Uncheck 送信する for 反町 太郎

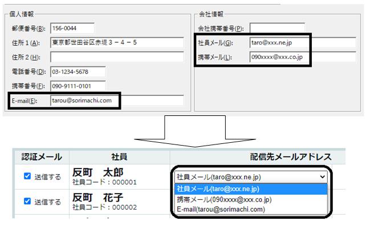[27, 176]
